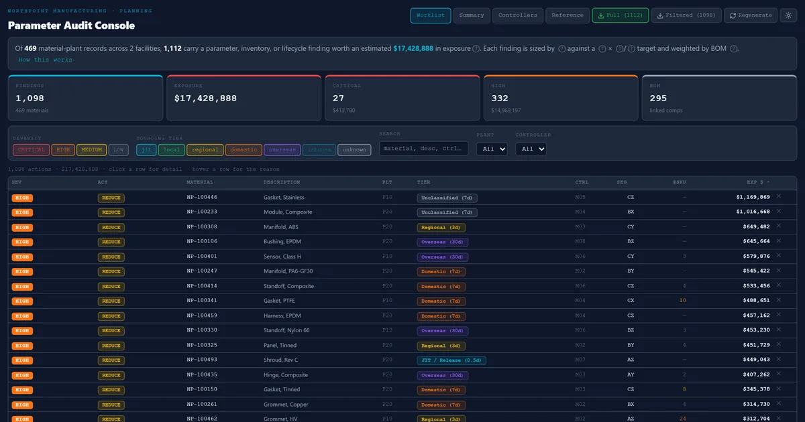Dismiss the NP-100446 Gasket, Stainless row

coord(779,196)
